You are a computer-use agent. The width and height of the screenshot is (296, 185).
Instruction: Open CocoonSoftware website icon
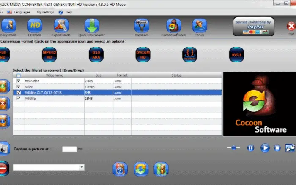pyautogui.click(x=173, y=25)
